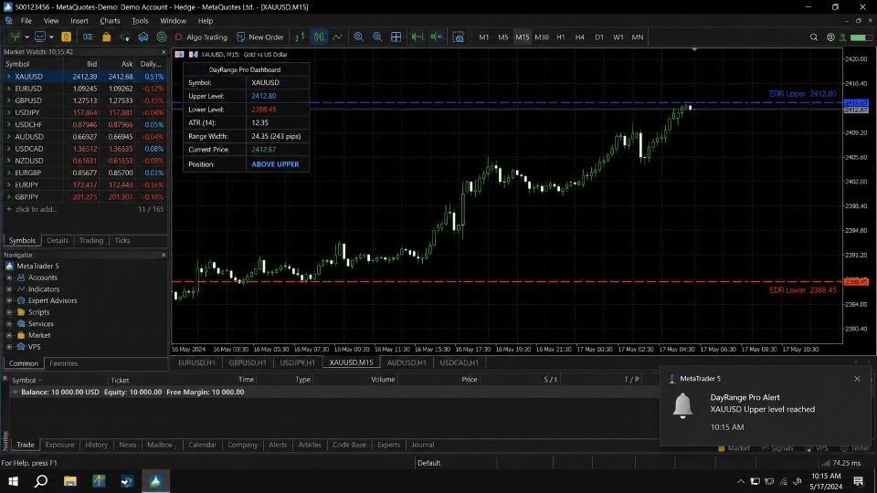Switch to the EURUSD,H1 chart tab

(196, 362)
